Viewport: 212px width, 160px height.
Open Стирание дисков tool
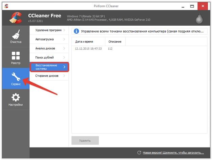pyautogui.click(x=49, y=76)
